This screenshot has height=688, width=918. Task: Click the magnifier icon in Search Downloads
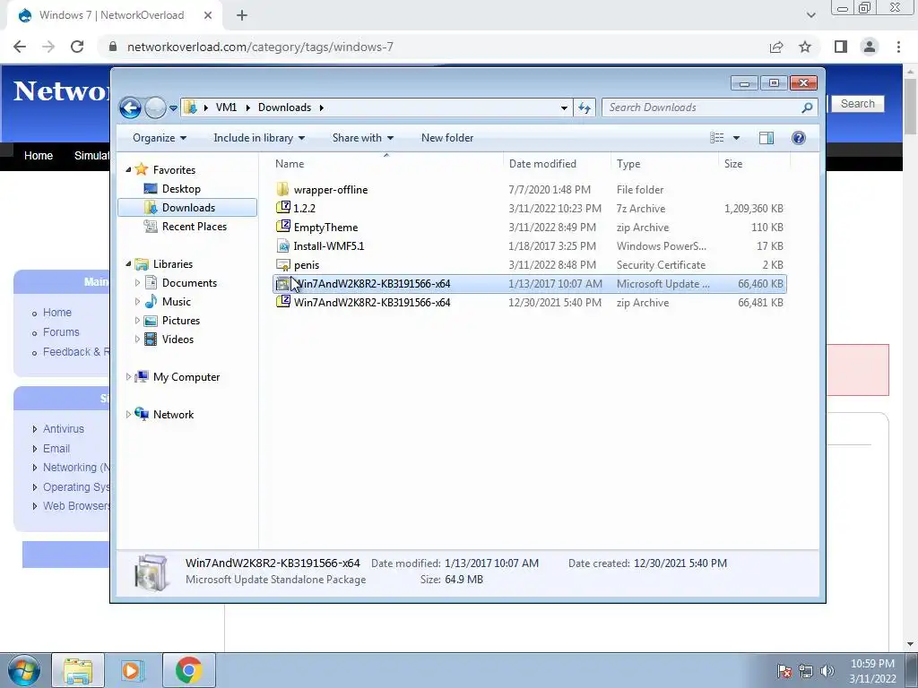807,107
